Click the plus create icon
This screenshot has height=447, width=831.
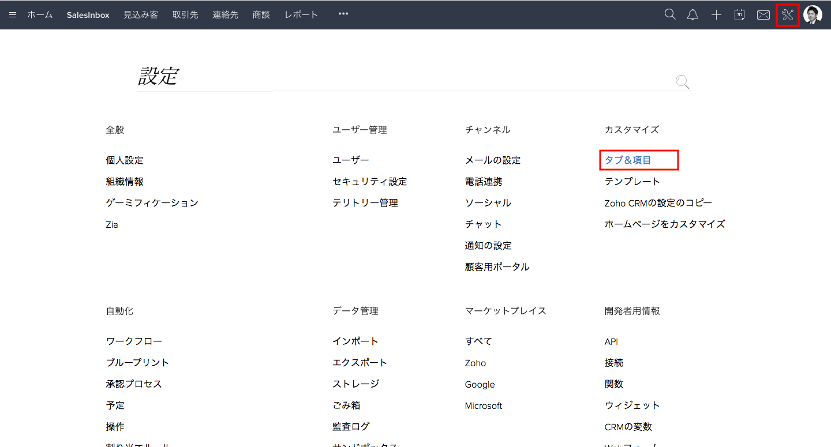click(716, 15)
